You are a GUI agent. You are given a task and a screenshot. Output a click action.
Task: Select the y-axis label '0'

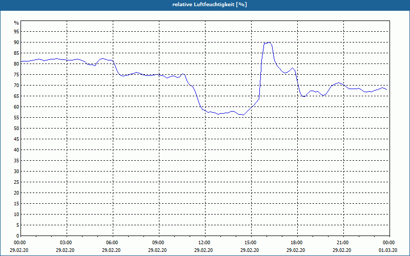tap(18, 236)
